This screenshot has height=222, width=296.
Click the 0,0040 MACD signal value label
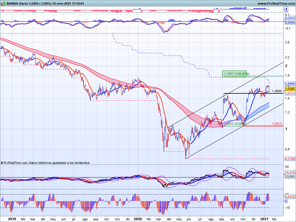[x=290, y=22]
